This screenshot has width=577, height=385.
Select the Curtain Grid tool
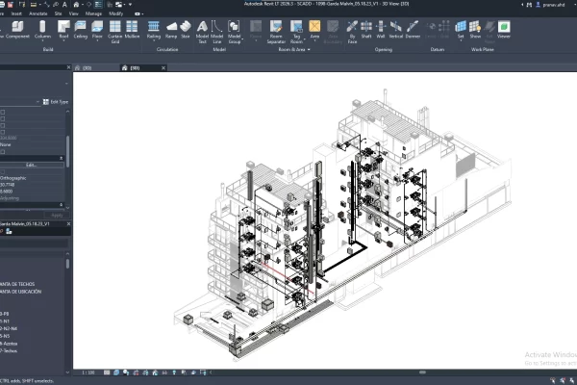click(x=114, y=32)
